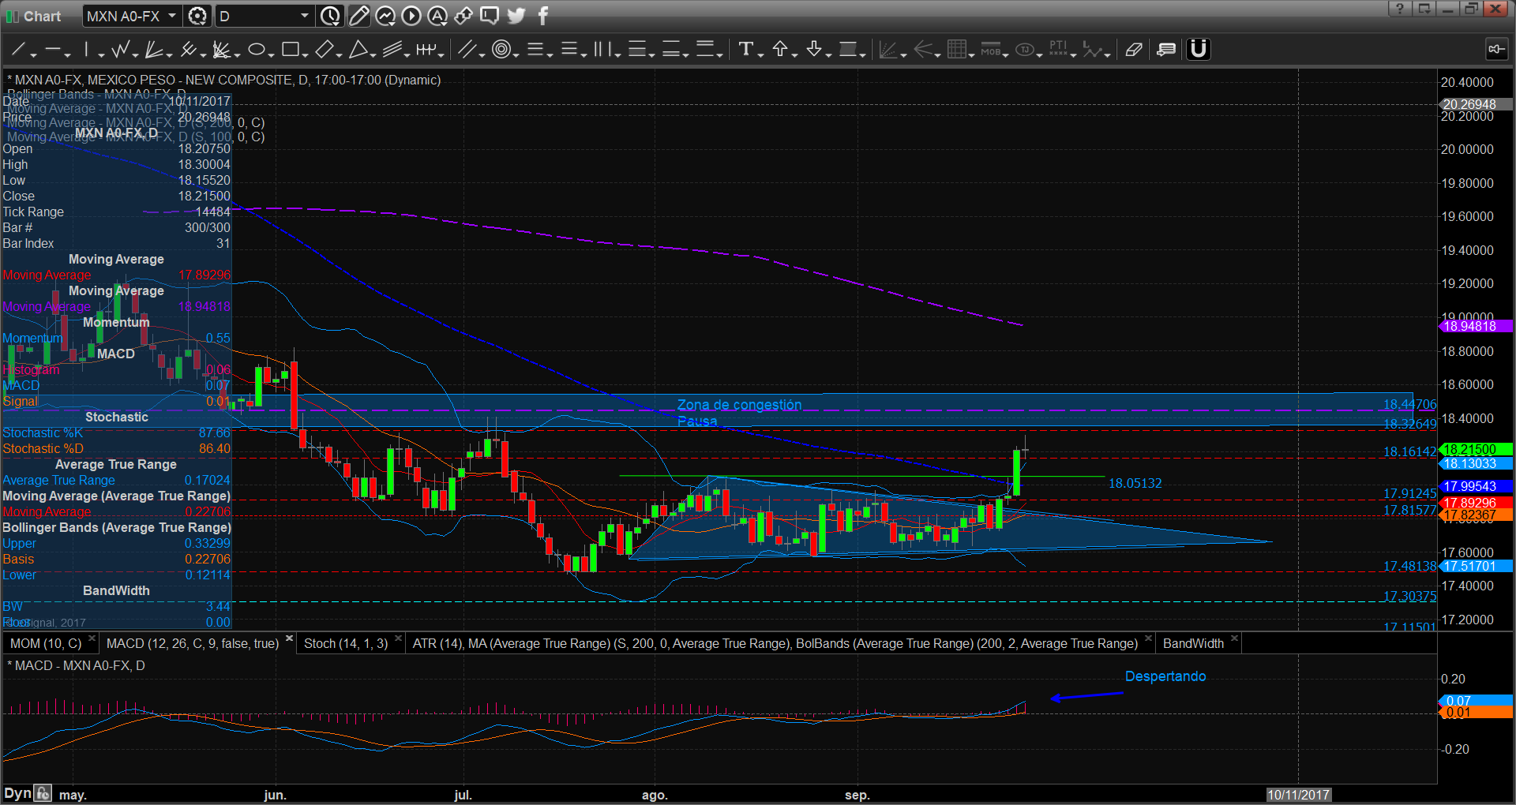Select the concentric circles tool
This screenshot has height=805, width=1516.
point(501,50)
